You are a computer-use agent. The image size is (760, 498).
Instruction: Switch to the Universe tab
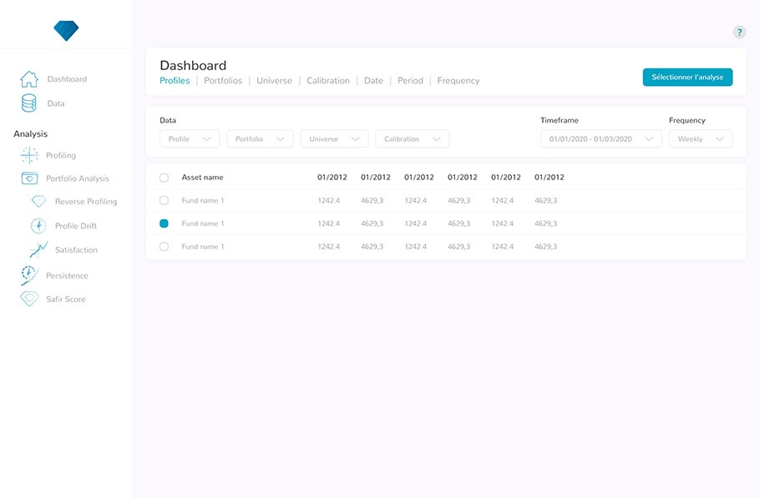(x=274, y=81)
